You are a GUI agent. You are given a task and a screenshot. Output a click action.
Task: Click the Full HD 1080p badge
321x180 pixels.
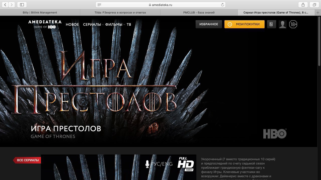coord(186,164)
